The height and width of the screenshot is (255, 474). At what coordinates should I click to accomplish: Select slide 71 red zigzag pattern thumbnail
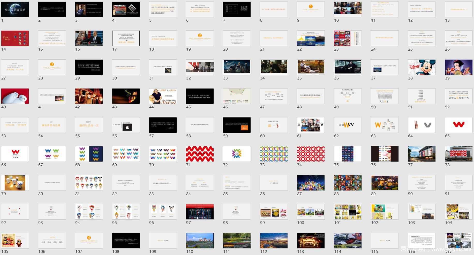coord(200,154)
